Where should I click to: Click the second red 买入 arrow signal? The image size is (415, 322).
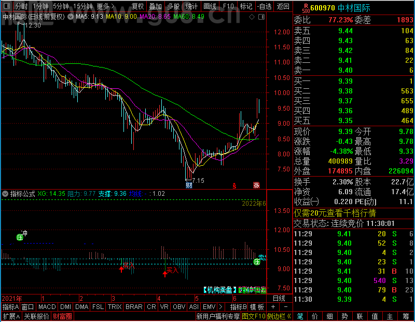coord(165,274)
